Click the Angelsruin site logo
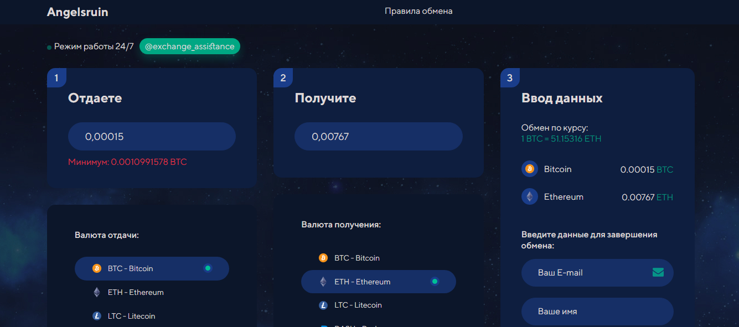The width and height of the screenshot is (739, 327). 77,12
